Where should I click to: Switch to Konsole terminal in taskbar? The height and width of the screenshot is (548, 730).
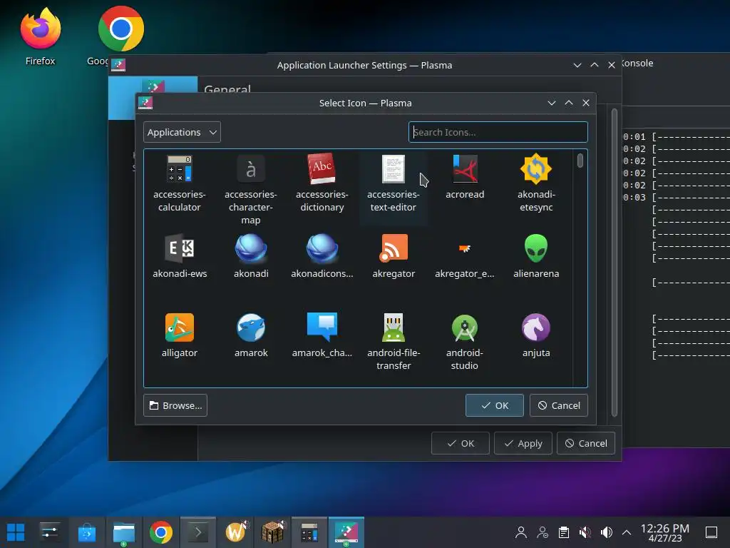click(198, 532)
